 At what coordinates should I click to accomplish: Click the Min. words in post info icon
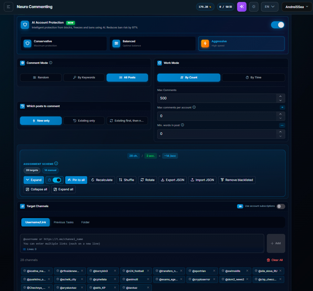coord(183,125)
